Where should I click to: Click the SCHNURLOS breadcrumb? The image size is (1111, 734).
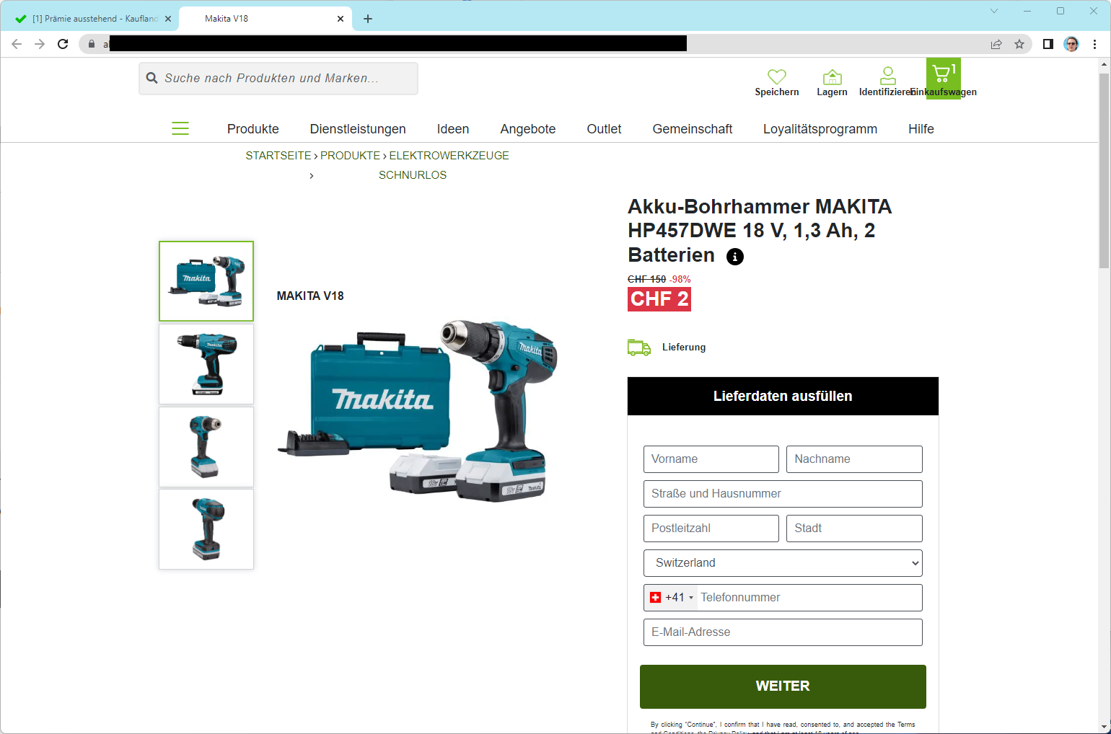pos(413,175)
